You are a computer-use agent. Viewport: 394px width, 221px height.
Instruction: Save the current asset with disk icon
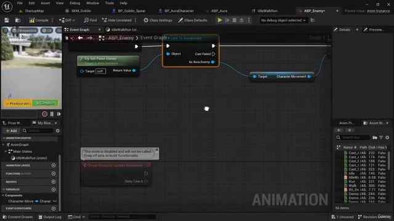pyautogui.click(x=7, y=20)
